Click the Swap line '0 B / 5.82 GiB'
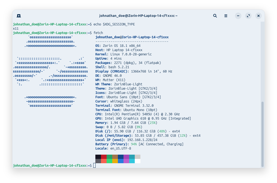 coord(120,127)
